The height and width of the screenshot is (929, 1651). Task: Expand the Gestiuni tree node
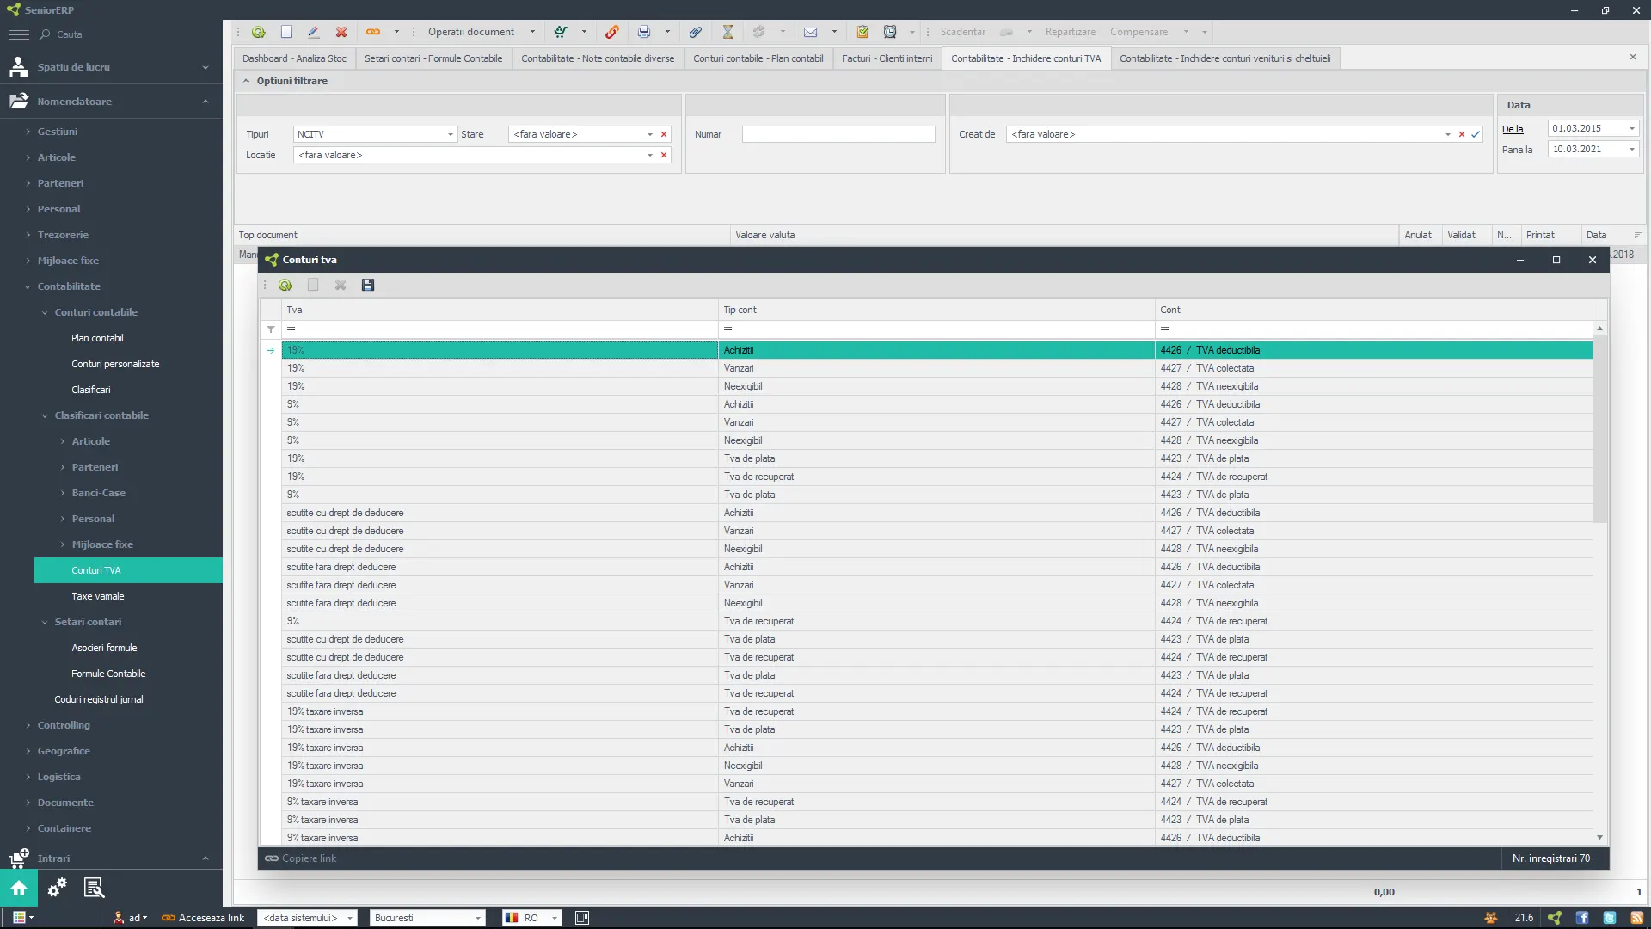[x=28, y=132]
